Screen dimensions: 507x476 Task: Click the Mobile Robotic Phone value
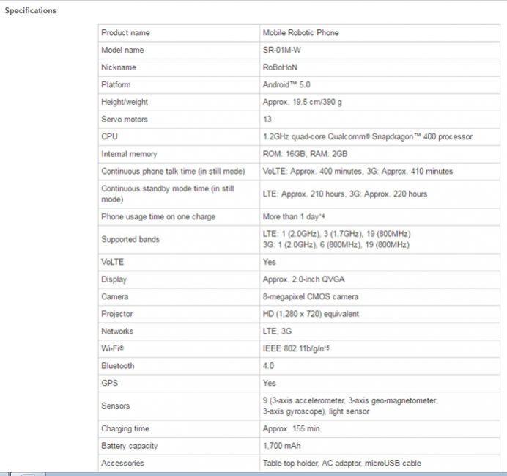coord(300,33)
